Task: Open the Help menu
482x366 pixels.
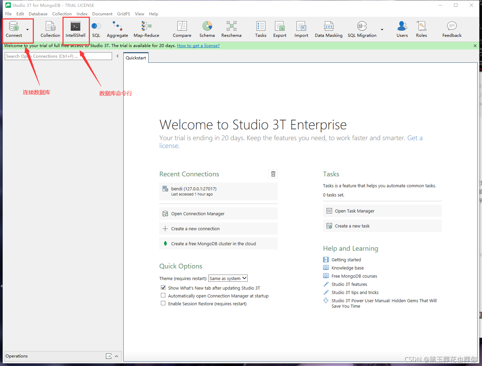Action: [153, 14]
